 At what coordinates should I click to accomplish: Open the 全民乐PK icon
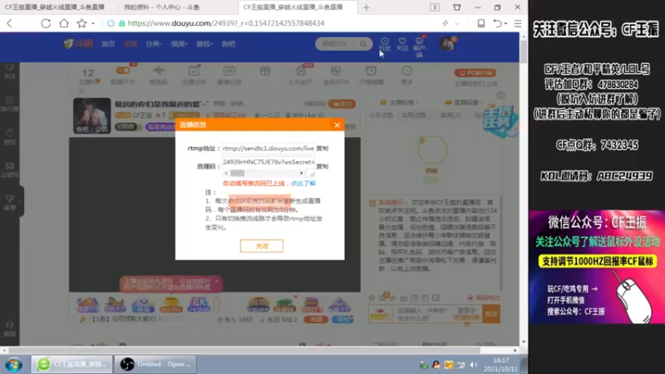click(x=336, y=75)
